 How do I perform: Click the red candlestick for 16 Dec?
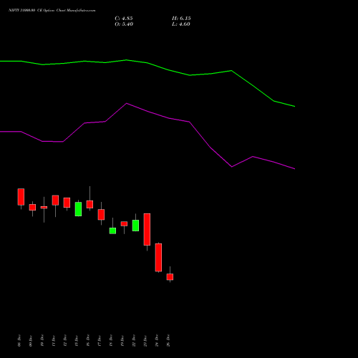click(x=89, y=204)
